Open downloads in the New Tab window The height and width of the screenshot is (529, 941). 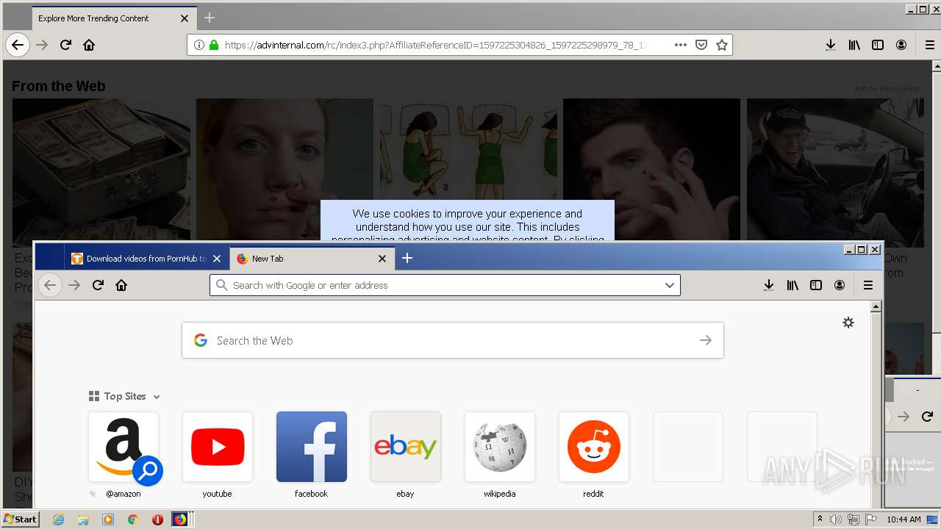[769, 285]
